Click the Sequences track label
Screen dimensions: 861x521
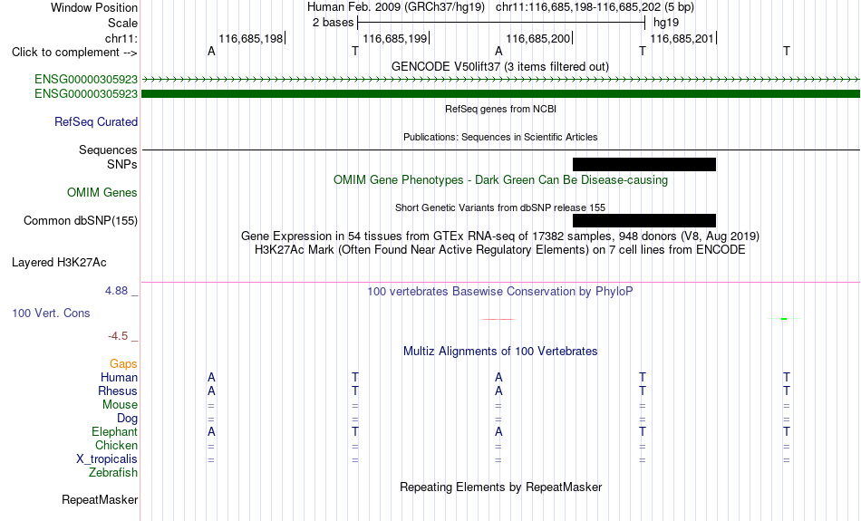108,150
